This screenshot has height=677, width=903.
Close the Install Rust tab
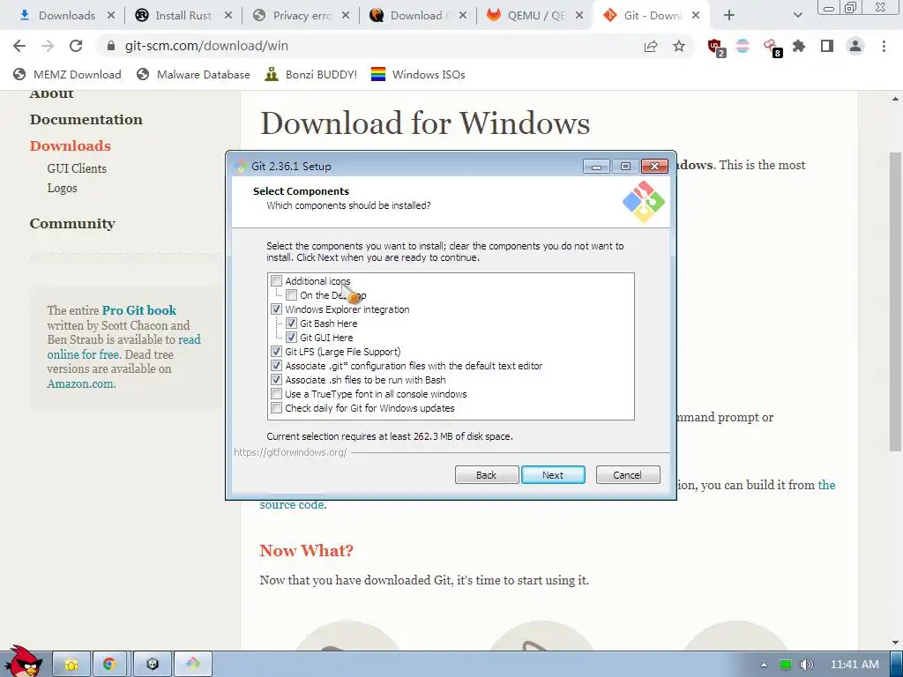click(228, 16)
